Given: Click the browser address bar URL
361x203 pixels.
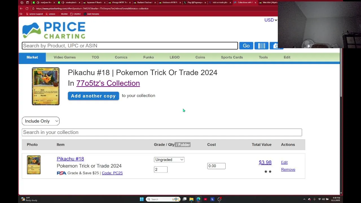Looking at the screenshot, I should [x=92, y=8].
